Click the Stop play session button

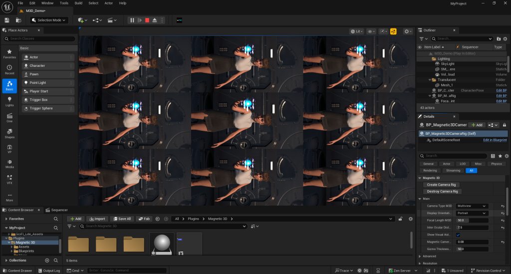coord(147,20)
